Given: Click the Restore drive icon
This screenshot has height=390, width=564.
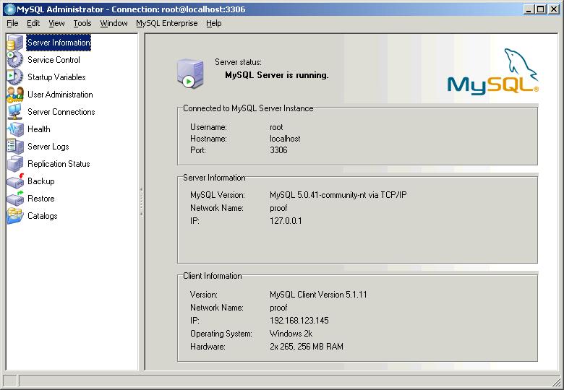Looking at the screenshot, I should (x=15, y=198).
